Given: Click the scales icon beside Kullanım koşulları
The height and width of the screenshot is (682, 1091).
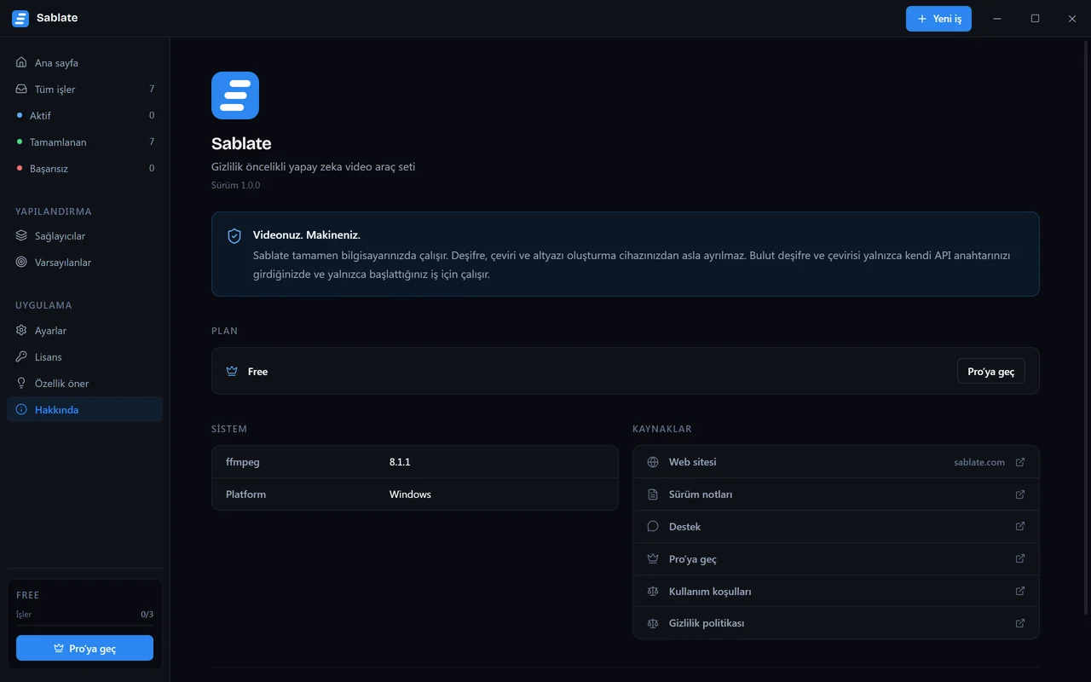Looking at the screenshot, I should (653, 592).
